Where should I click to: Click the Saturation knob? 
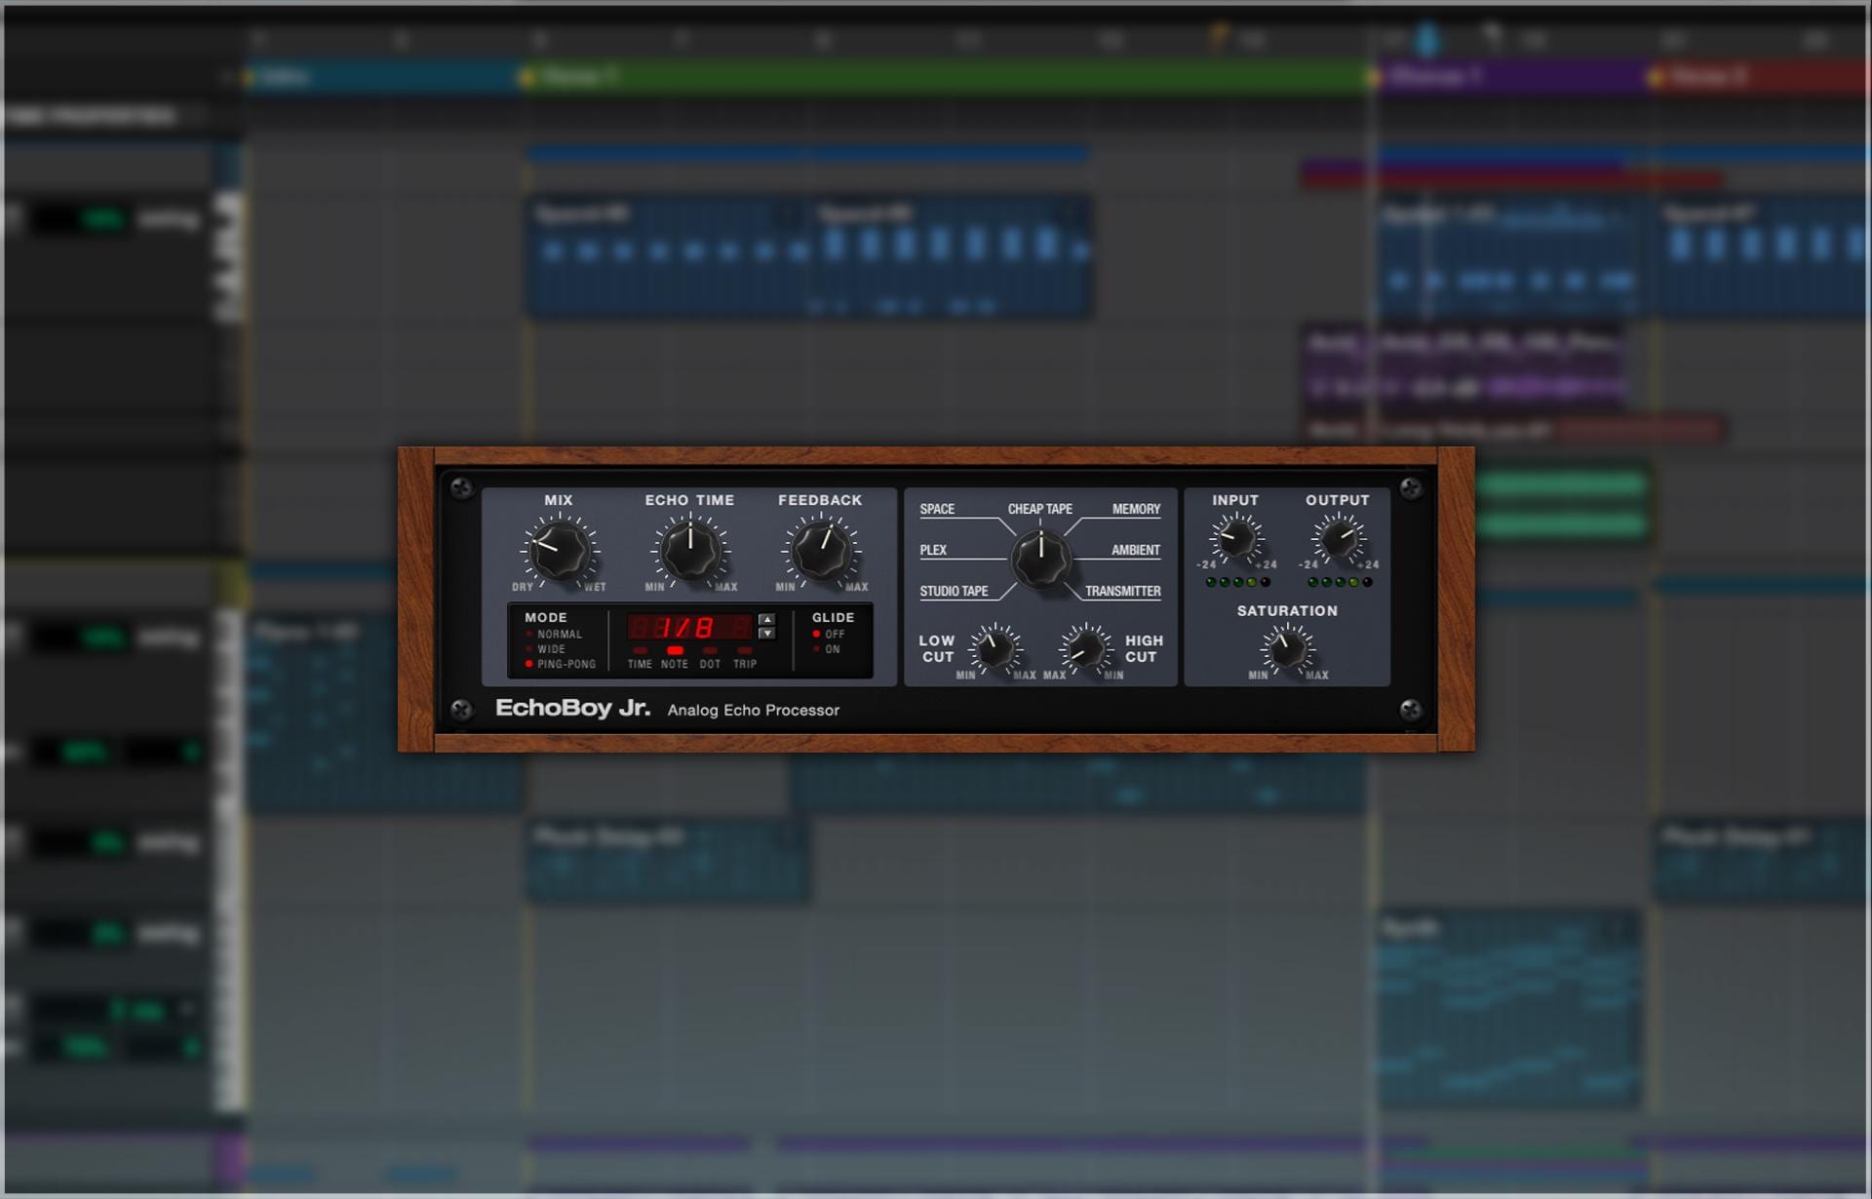click(1287, 648)
